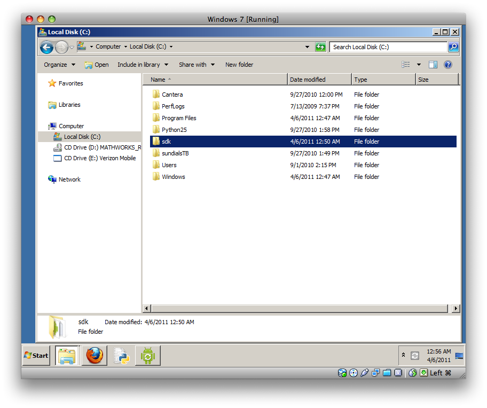Open the view options dropdown arrow

coord(419,65)
